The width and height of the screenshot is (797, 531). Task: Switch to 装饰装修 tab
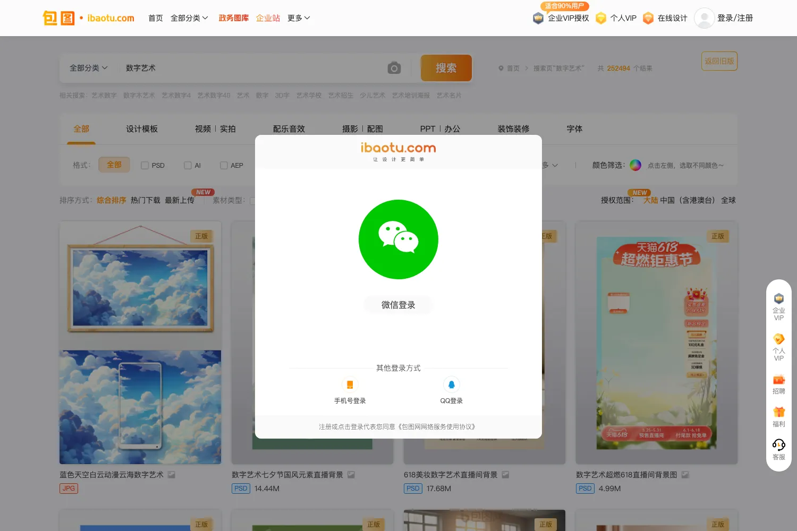513,129
